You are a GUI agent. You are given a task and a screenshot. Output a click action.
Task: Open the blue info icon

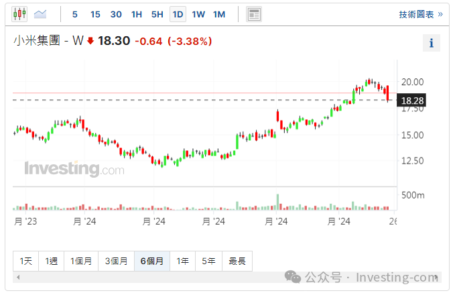432,43
